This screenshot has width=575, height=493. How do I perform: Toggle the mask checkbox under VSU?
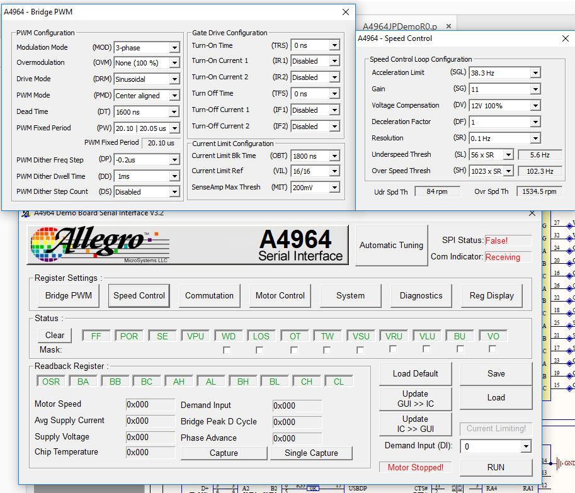(360, 350)
